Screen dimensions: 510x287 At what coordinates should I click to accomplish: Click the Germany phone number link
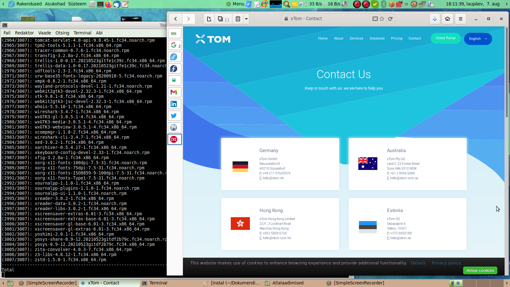277,173
